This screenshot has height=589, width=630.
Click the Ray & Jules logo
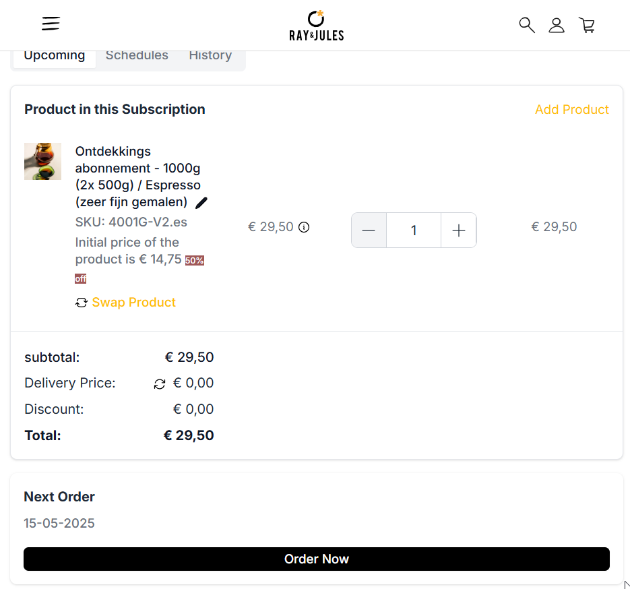tap(316, 26)
